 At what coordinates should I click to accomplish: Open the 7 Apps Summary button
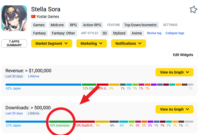14,43
